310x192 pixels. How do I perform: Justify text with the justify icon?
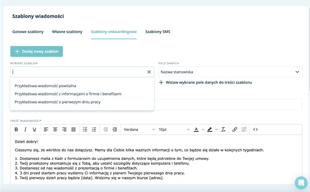[x=73, y=129]
